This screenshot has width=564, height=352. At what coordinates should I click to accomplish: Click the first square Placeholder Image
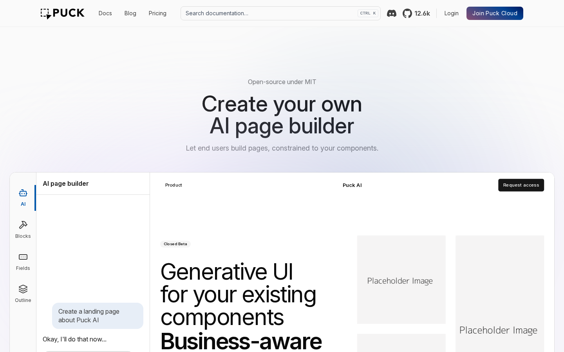click(x=401, y=280)
